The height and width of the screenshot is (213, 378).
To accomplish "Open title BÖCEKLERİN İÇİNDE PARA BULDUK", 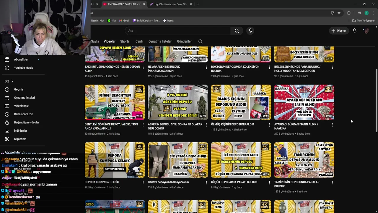I will (x=297, y=69).
